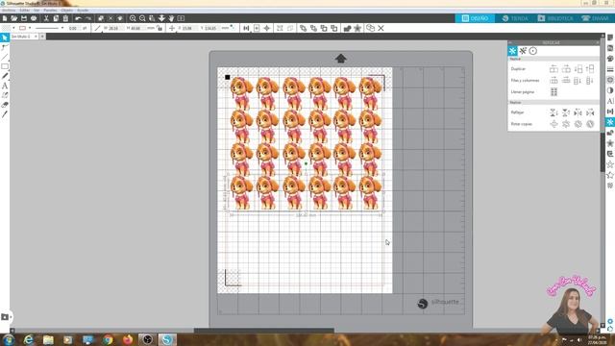
Task: Switch to the ENVIAR tab
Action: (x=595, y=18)
